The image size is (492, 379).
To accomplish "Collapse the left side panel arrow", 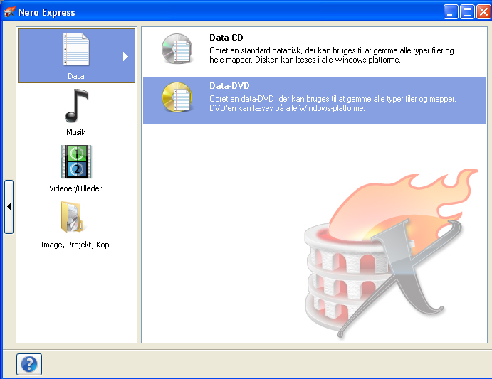I will tap(9, 207).
